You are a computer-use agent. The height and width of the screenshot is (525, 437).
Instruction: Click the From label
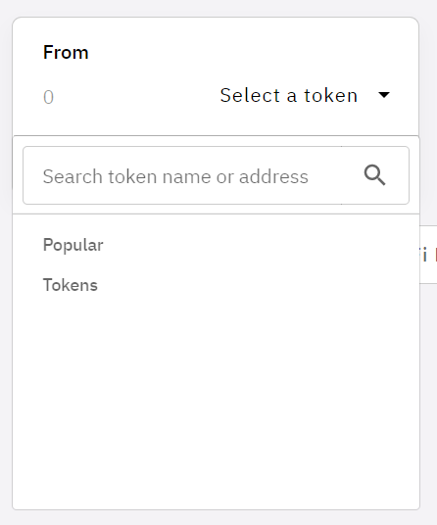(66, 53)
